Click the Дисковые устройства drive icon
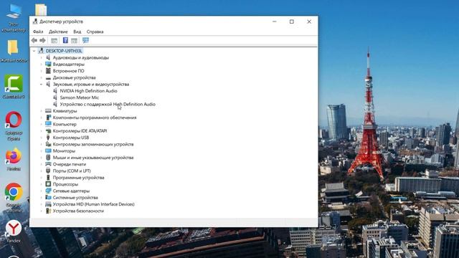 [x=48, y=77]
